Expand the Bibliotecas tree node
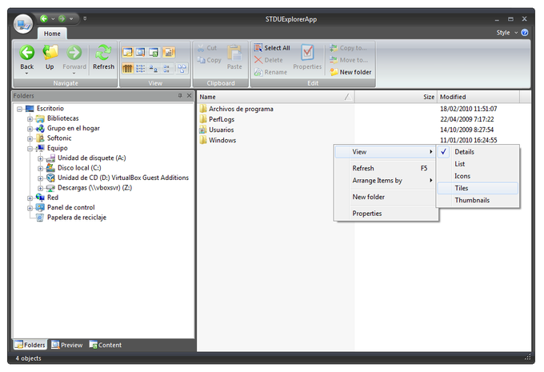Screen dimensions: 544x372 tap(30, 119)
